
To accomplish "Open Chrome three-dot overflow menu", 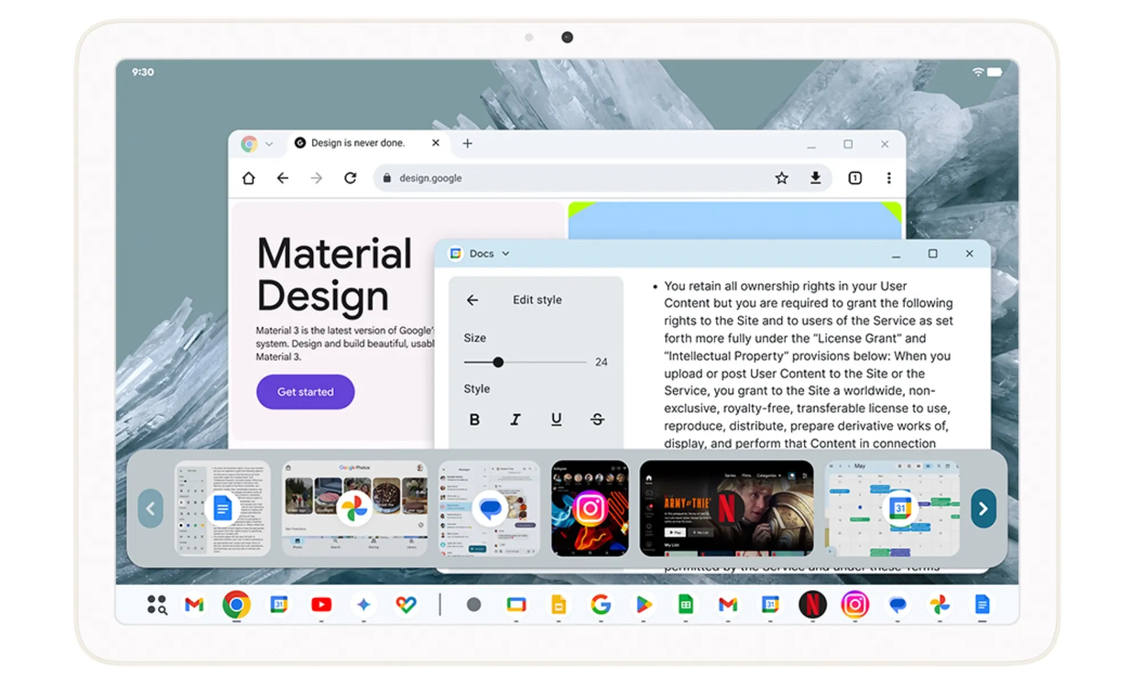I will pos(889,178).
